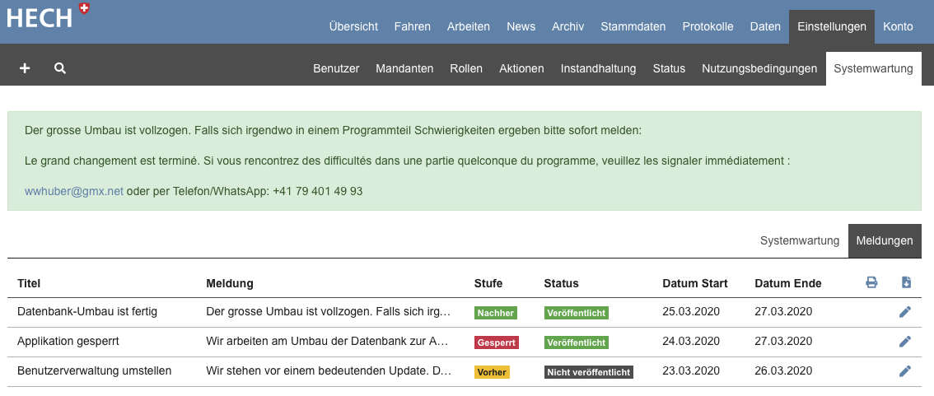The height and width of the screenshot is (396, 934).
Task: Go to the Mandanten submenu
Action: [x=404, y=68]
